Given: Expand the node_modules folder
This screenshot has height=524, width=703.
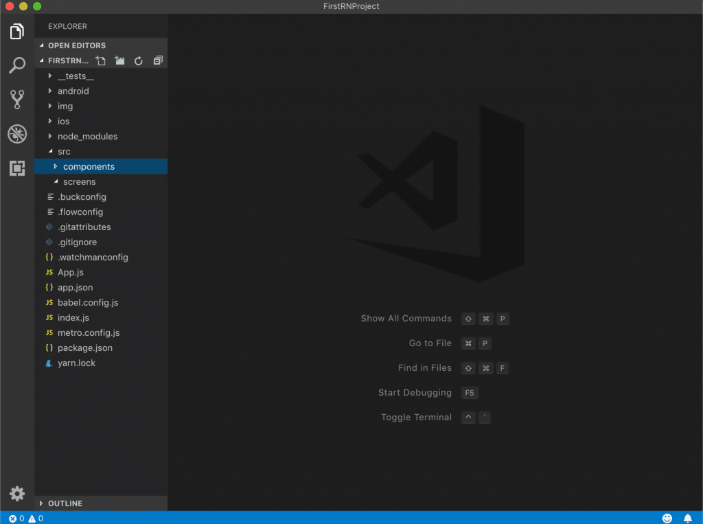Looking at the screenshot, I should click(x=87, y=137).
